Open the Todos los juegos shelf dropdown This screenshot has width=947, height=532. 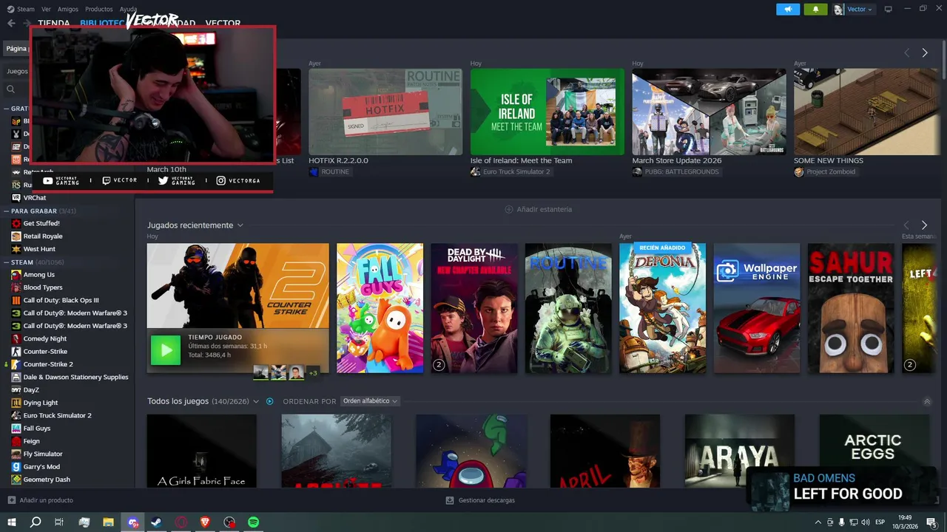(256, 401)
